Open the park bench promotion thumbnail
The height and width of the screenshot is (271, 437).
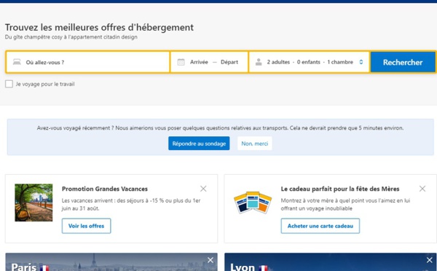(x=34, y=203)
